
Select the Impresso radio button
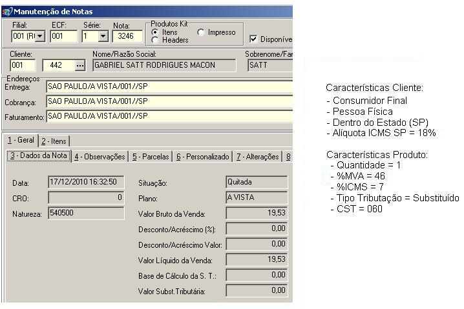tap(200, 32)
